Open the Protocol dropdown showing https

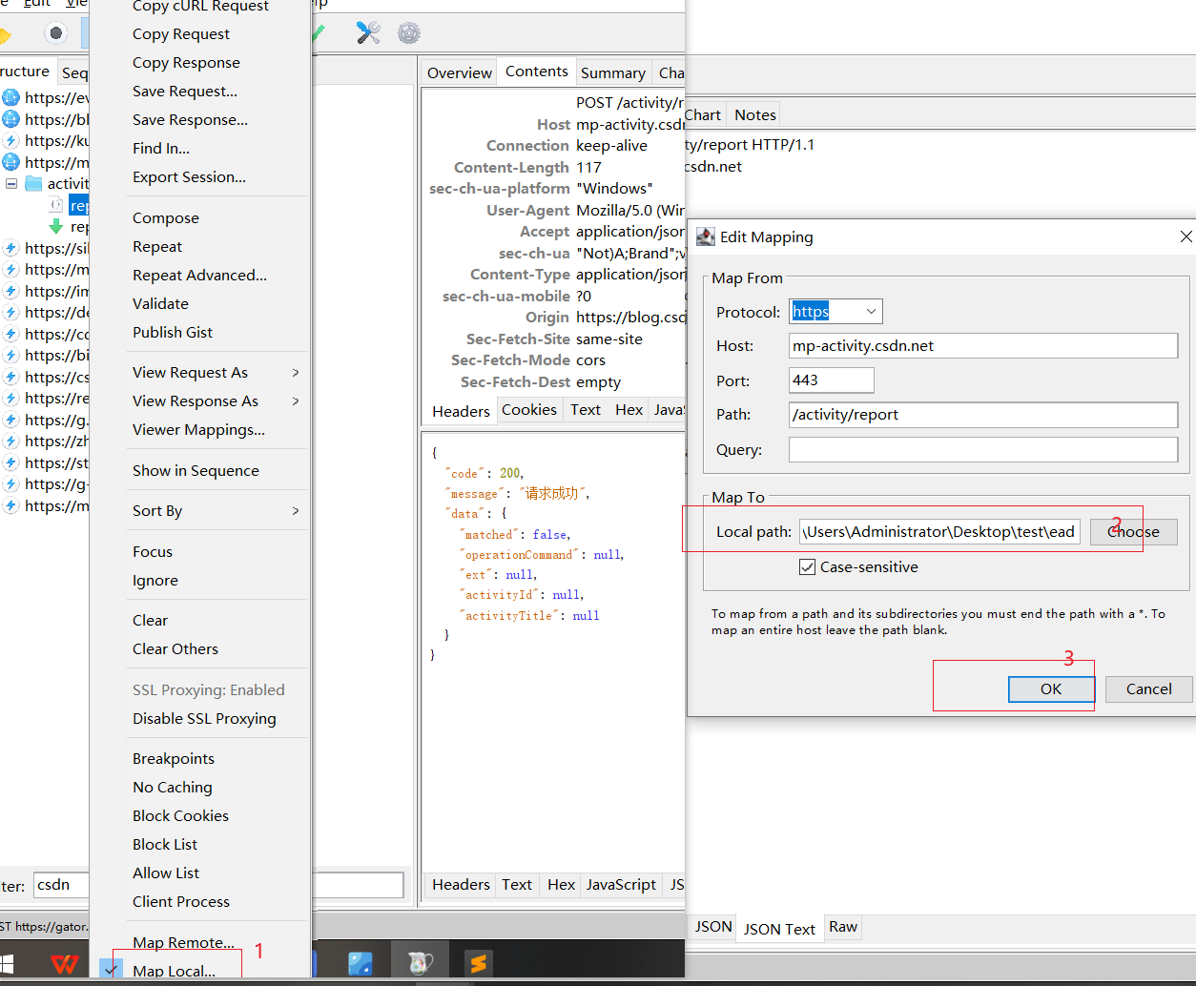[x=835, y=311]
